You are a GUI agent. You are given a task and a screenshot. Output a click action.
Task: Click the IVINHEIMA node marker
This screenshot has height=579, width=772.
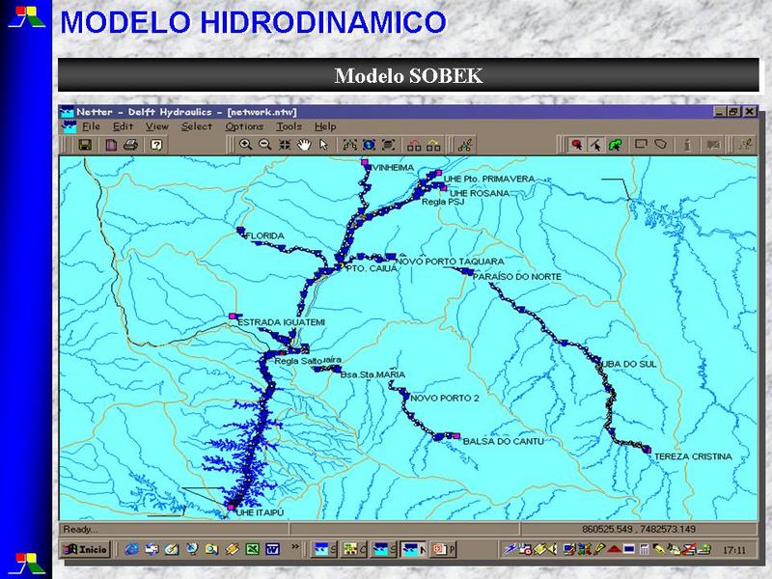pos(365,161)
